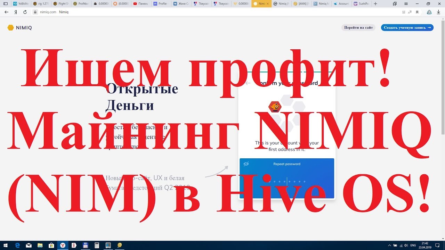The width and height of the screenshot is (445, 250).
Task: Close the active Nimiq tab
Action: [x=267, y=3]
